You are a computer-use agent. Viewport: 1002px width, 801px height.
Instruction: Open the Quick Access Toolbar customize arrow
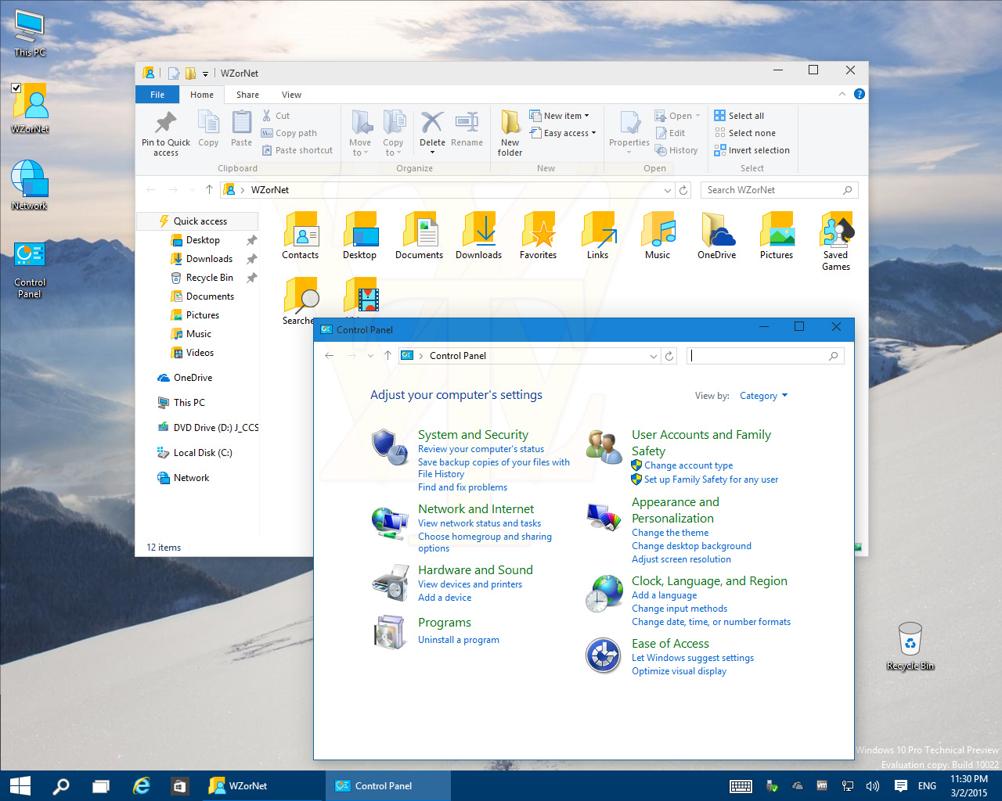pos(206,74)
